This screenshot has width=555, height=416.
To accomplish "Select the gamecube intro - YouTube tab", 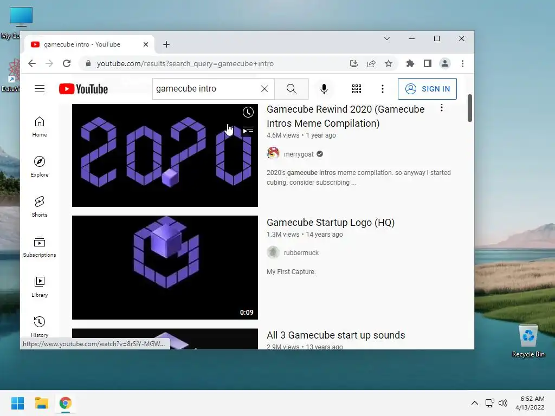I will coord(88,44).
